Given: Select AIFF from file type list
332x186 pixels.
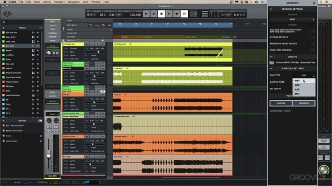Looking at the screenshot, I should pos(304,85).
